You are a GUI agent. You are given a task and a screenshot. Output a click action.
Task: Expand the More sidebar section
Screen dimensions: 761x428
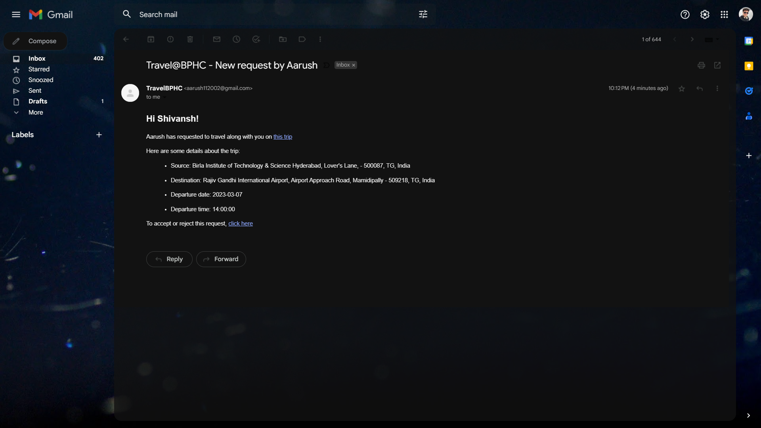point(35,113)
